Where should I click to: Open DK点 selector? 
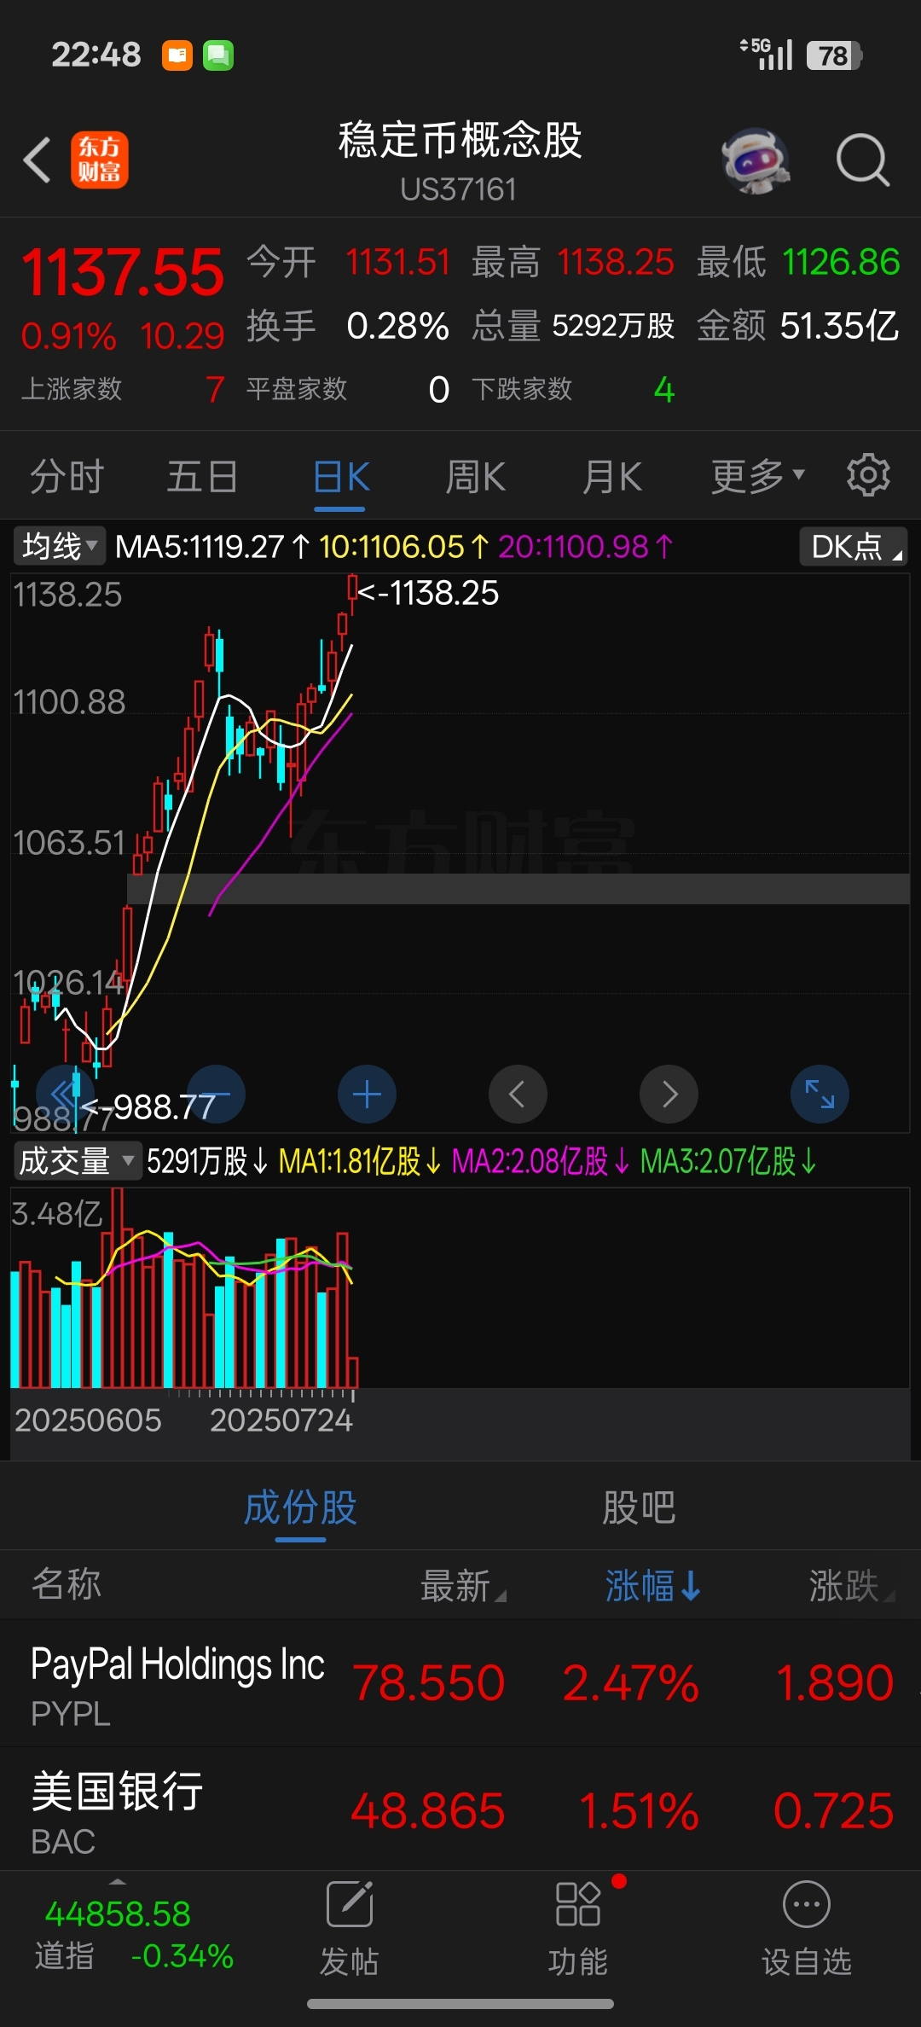(853, 546)
